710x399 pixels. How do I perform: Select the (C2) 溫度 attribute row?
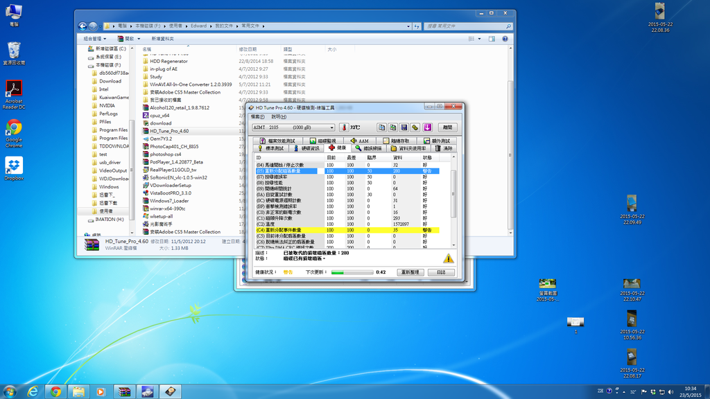coord(347,224)
